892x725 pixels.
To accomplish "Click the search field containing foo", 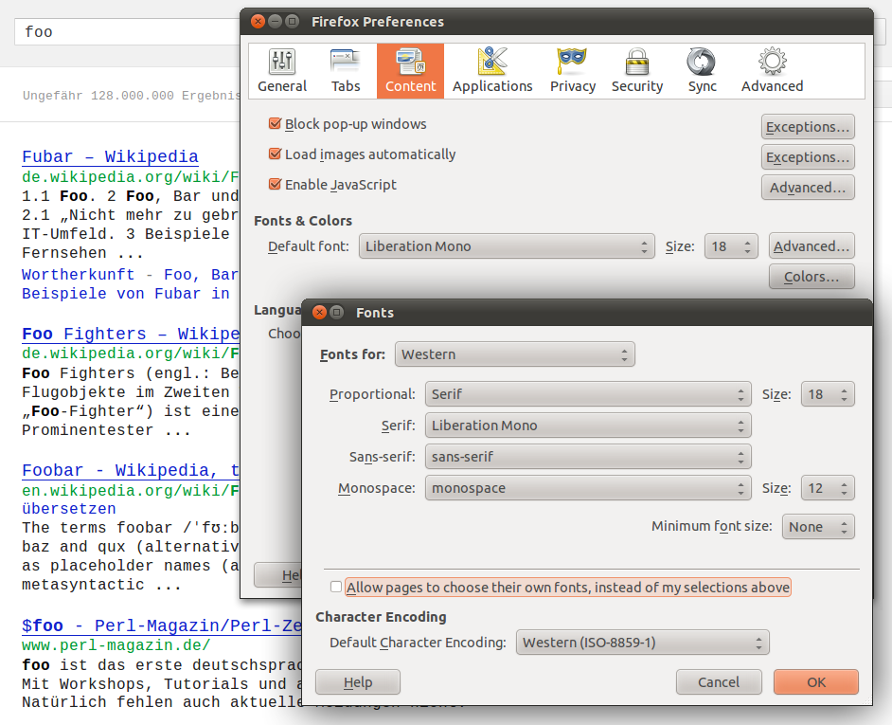I will (123, 32).
